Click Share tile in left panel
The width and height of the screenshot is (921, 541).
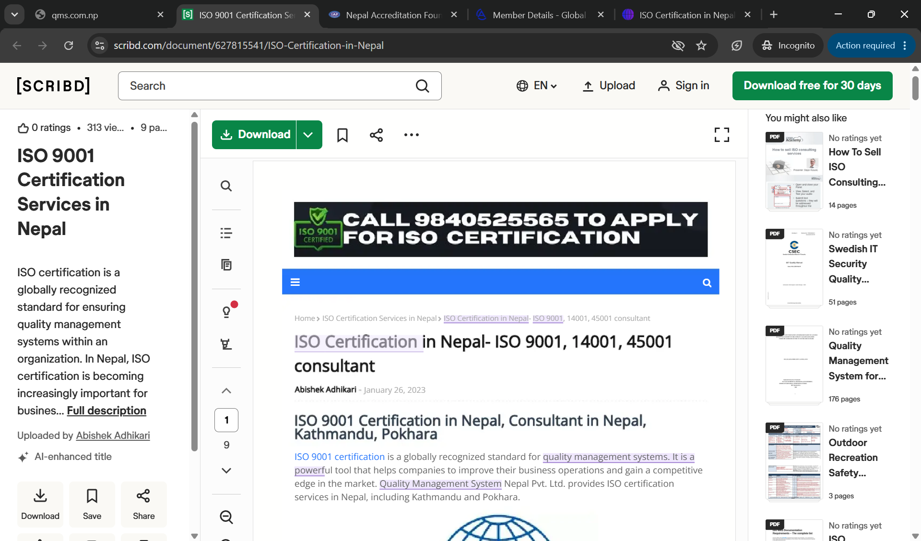pos(144,504)
